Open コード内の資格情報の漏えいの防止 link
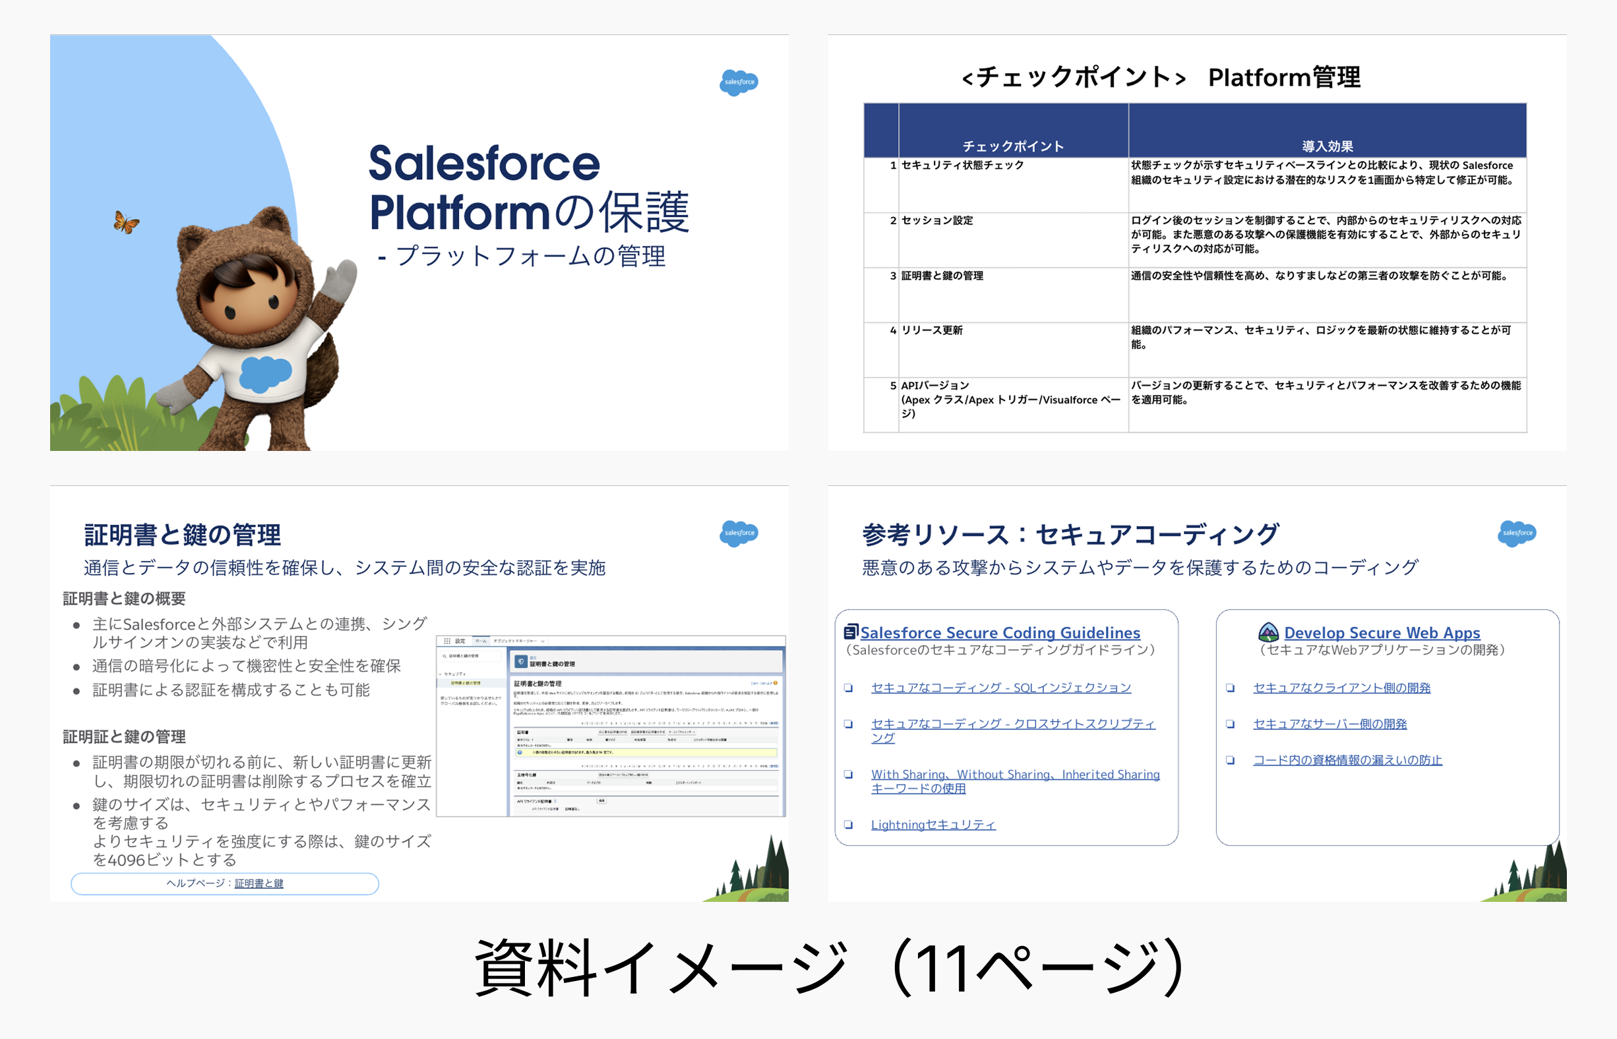The height and width of the screenshot is (1039, 1617). [1347, 759]
